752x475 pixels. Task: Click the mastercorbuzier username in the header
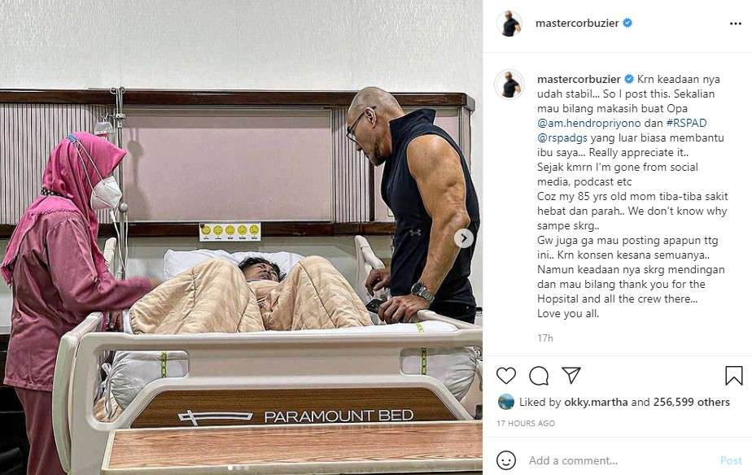pyautogui.click(x=577, y=23)
